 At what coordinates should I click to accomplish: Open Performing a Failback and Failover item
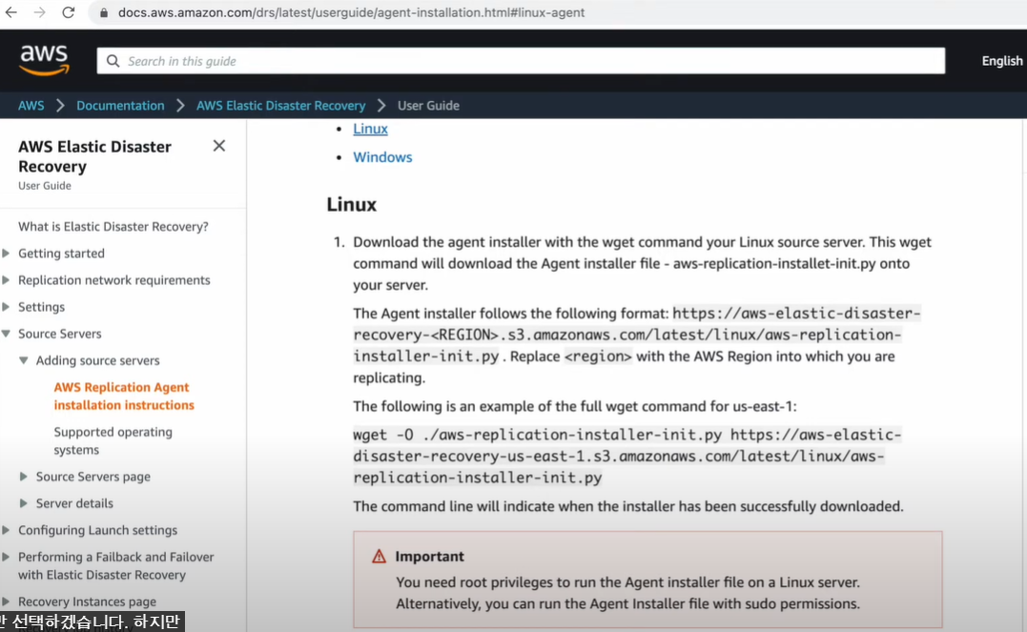click(x=116, y=566)
